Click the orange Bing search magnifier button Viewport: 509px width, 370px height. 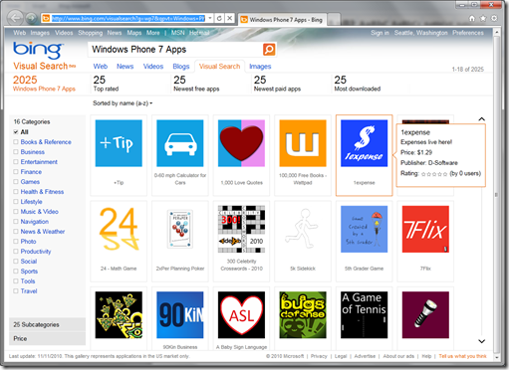[269, 50]
